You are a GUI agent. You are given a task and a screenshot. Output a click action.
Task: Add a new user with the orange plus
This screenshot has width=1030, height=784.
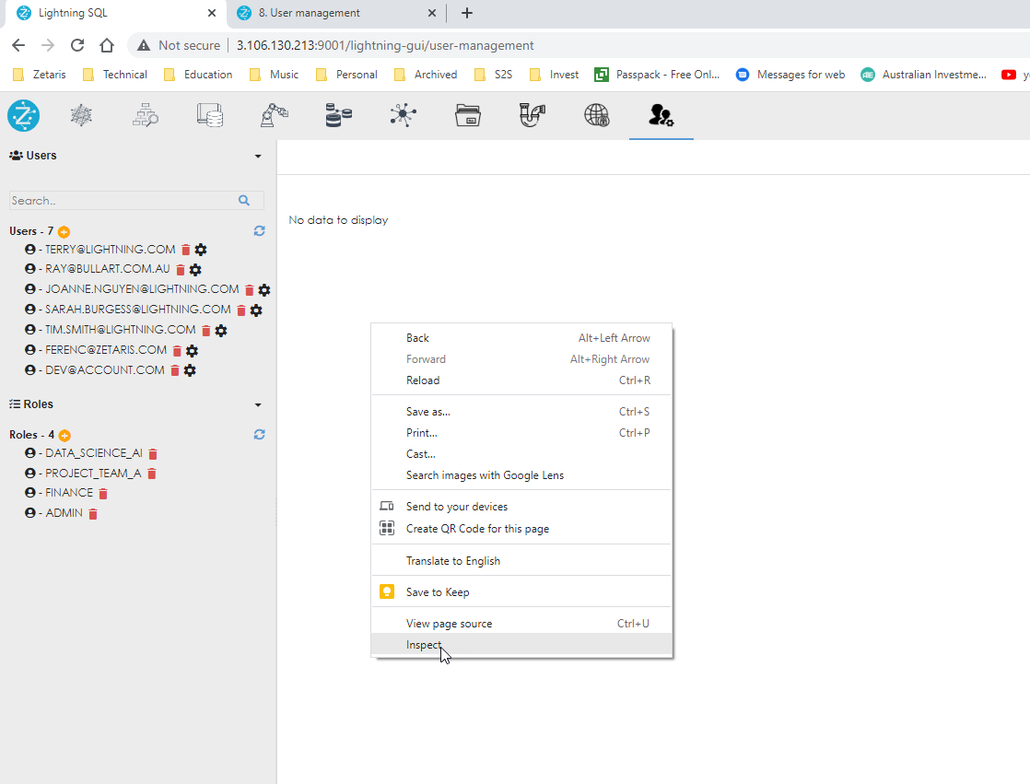point(64,232)
